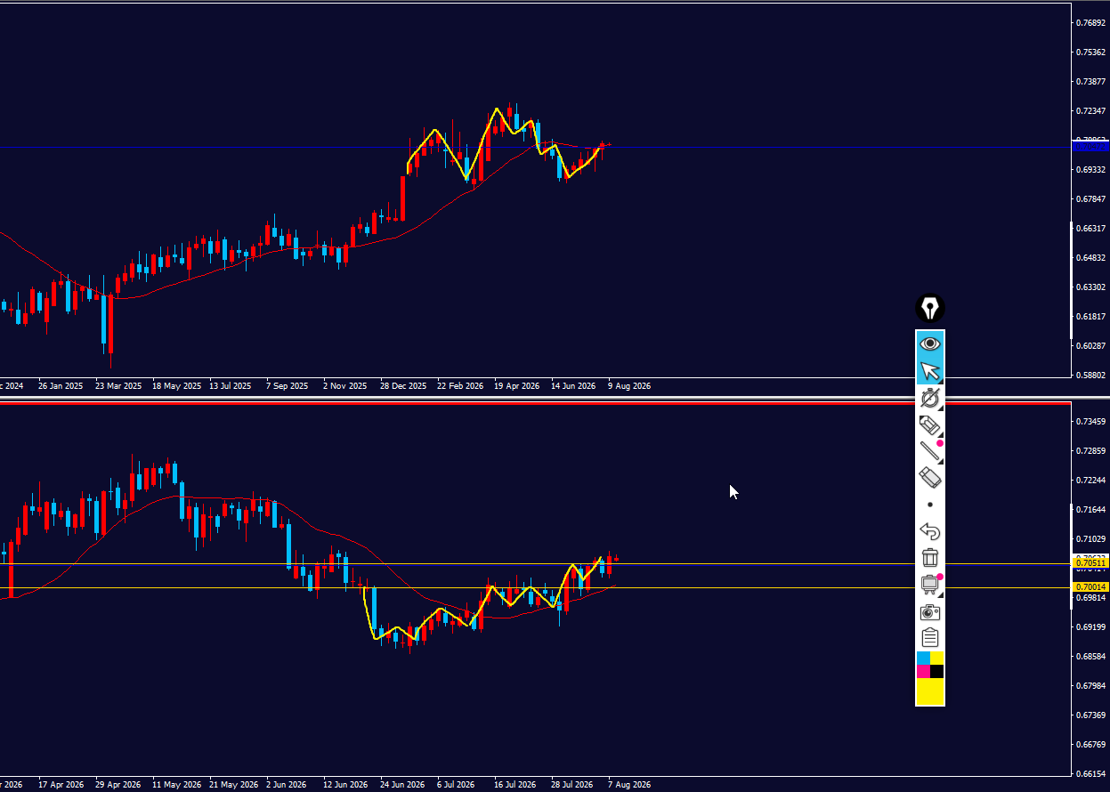Click the white horizontal line in lower chart

click(x=534, y=563)
